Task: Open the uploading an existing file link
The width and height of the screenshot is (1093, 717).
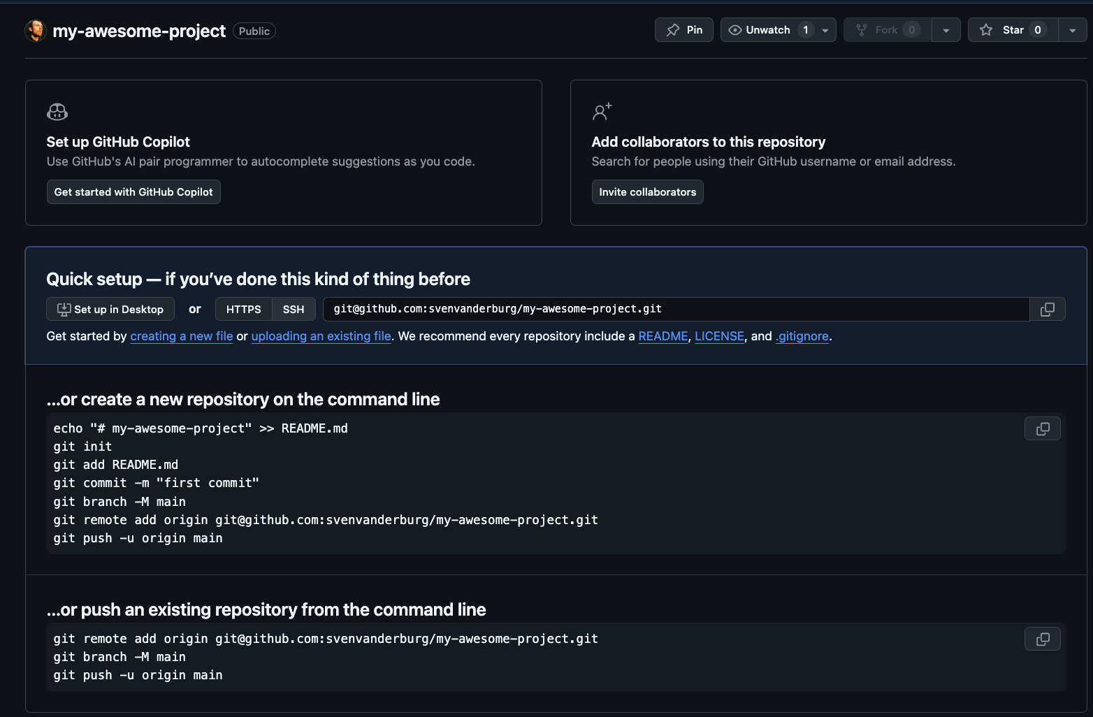Action: [321, 336]
